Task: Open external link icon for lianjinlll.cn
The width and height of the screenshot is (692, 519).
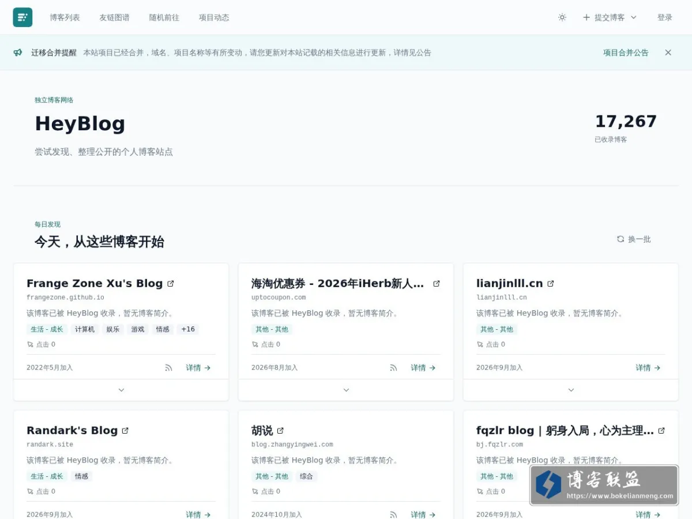Action: point(550,284)
